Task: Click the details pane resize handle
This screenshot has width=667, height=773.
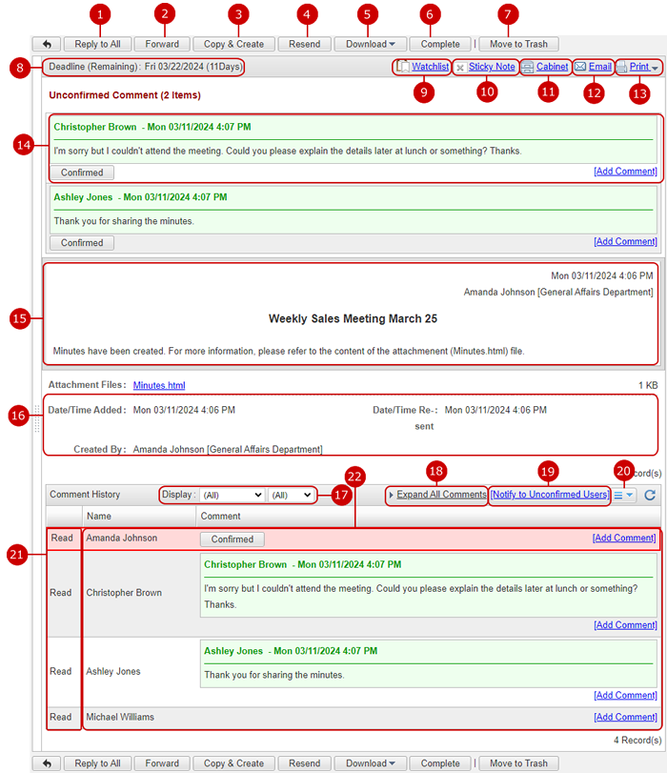Action: click(37, 418)
